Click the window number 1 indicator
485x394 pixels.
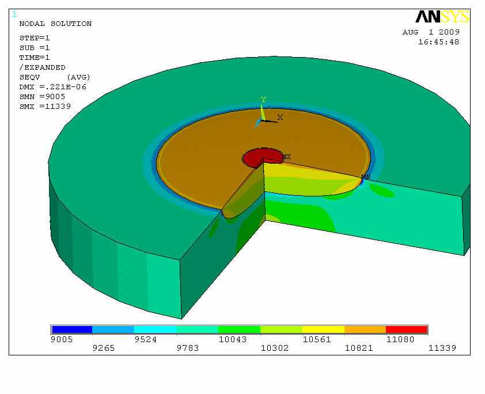[14, 14]
